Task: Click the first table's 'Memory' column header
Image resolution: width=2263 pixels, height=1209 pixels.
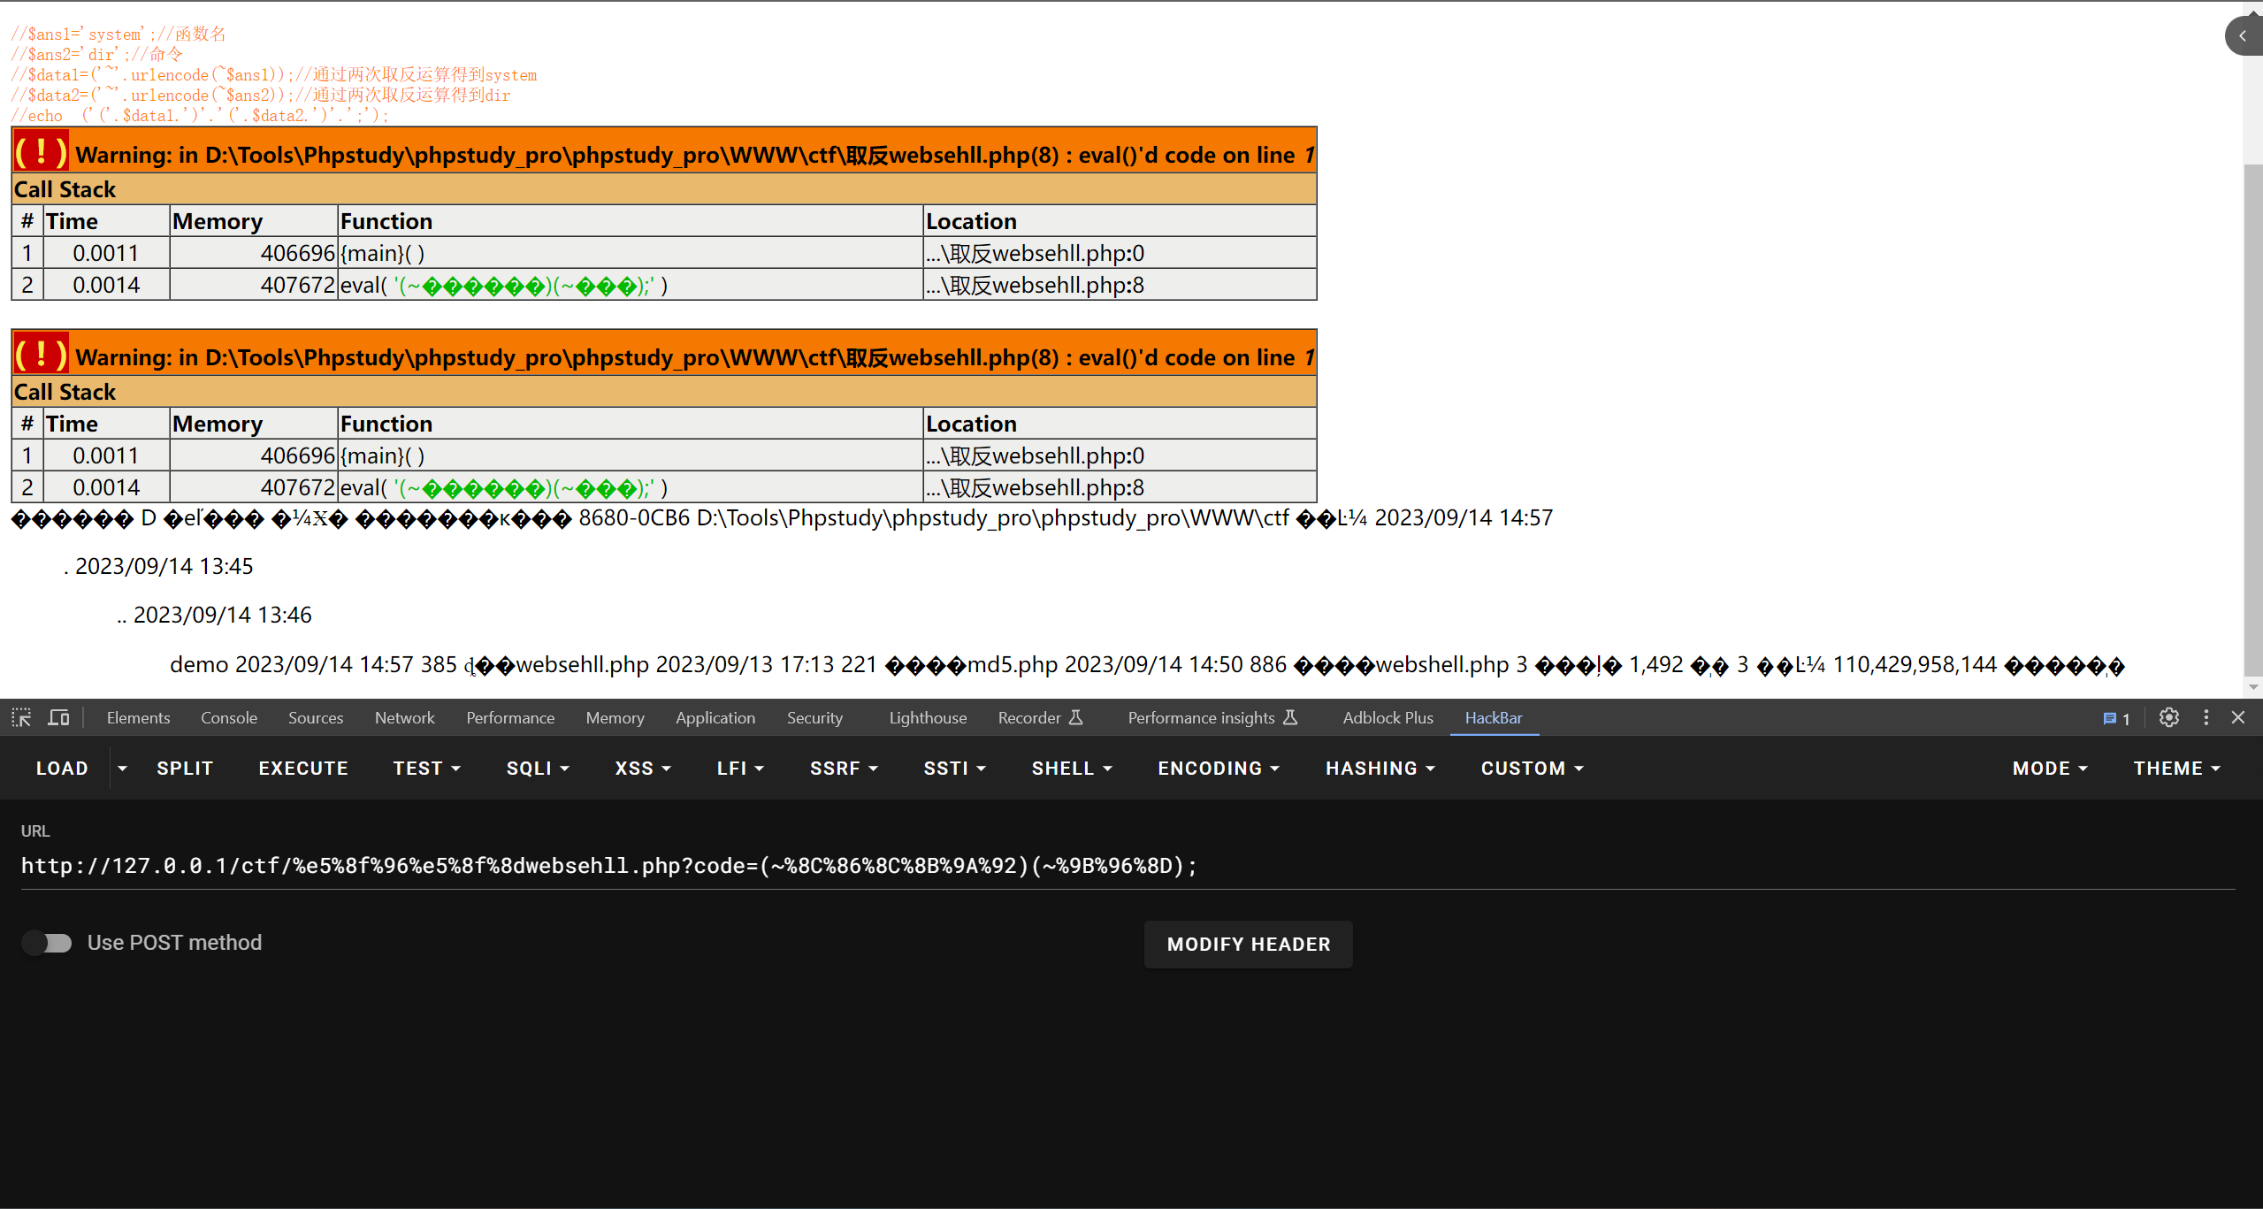Action: pos(254,221)
